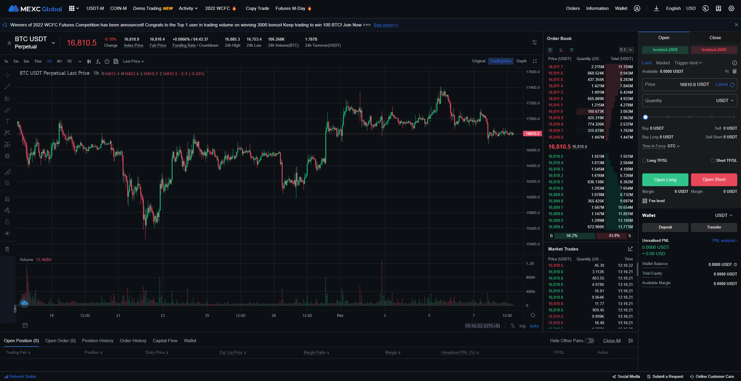Image resolution: width=741 pixels, height=381 pixels.
Task: Click the Price input field
Action: (x=690, y=85)
